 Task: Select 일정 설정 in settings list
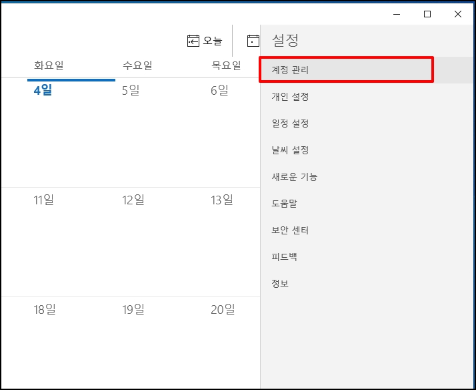(368, 124)
